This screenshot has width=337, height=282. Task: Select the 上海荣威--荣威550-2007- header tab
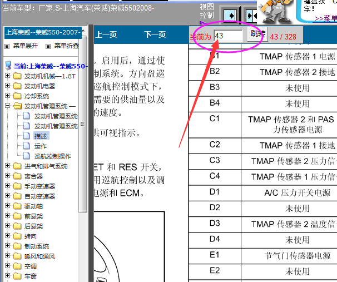(x=43, y=33)
